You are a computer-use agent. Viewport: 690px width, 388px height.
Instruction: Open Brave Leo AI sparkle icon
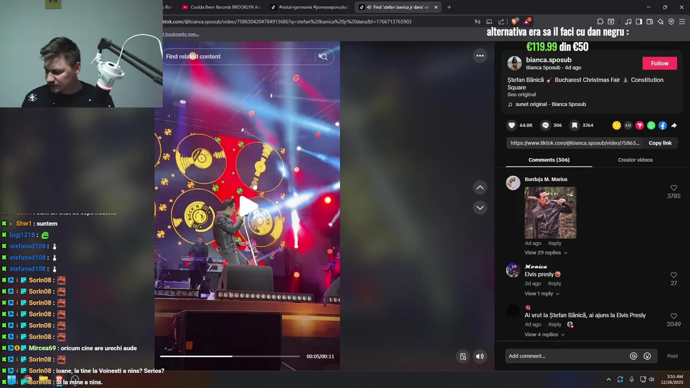(660, 22)
